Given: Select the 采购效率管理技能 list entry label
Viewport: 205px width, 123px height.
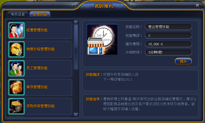Looking at the screenshot, I should [40, 106].
